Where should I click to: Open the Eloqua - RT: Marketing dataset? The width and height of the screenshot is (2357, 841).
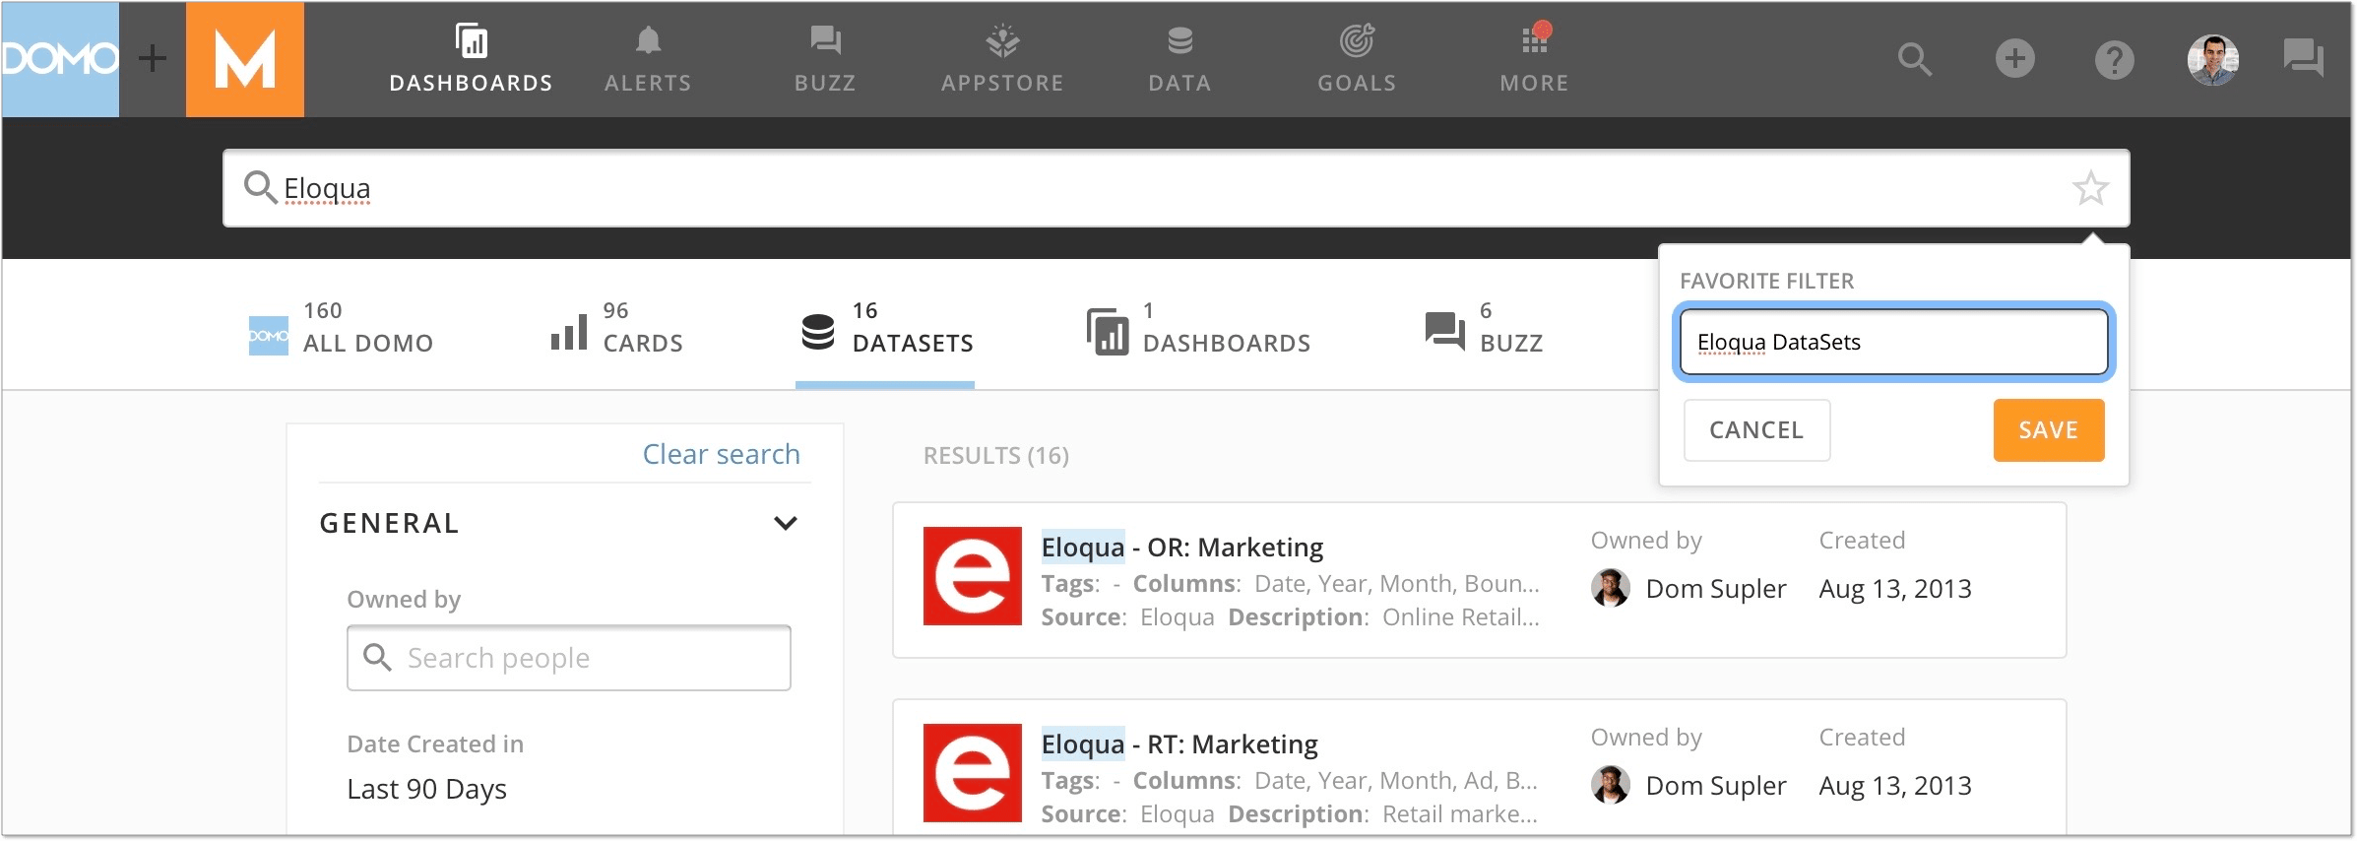tap(1179, 744)
